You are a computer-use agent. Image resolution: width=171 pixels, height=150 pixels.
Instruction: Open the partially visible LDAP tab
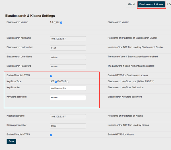point(169,4)
